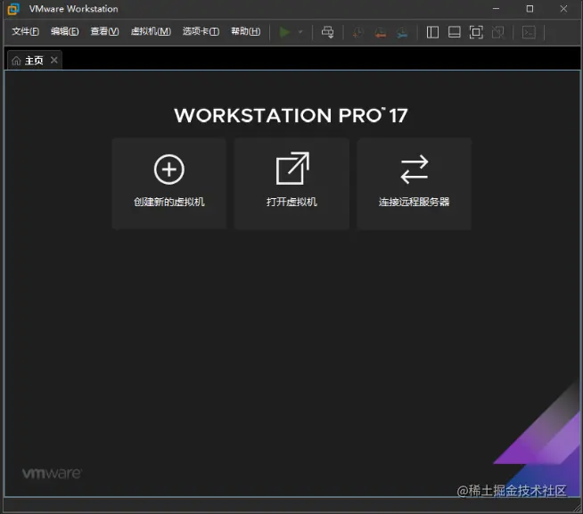This screenshot has height=514, width=583.
Task: Click the full screen mode icon
Action: pyautogui.click(x=476, y=32)
